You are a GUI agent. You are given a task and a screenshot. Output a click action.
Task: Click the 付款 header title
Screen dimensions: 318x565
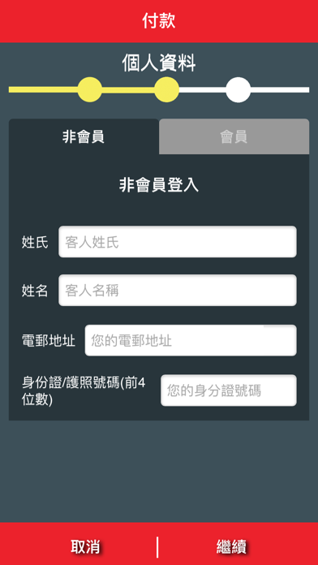[x=159, y=21]
